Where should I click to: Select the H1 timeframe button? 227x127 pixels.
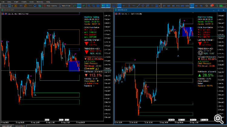coord(192,6)
